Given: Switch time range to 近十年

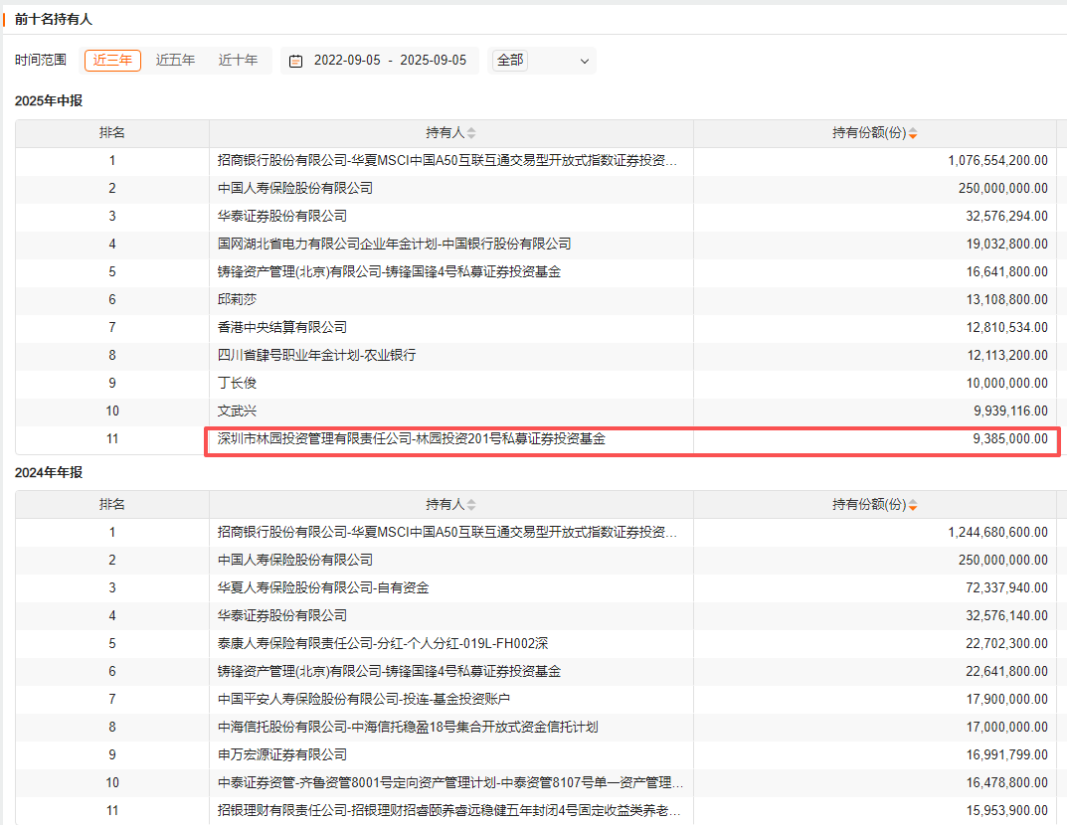Looking at the screenshot, I should point(239,60).
